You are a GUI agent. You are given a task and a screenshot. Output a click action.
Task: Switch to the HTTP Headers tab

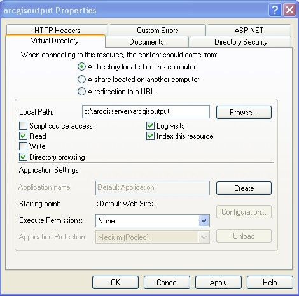[57, 31]
